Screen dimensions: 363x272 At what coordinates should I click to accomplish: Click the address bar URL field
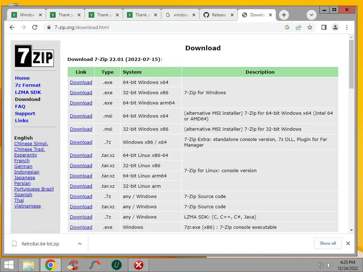pos(162,27)
